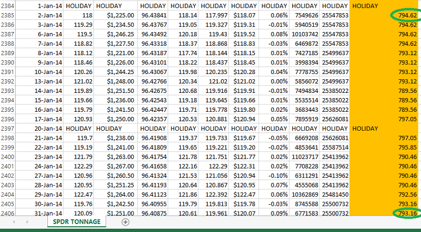Select the 10362869 volume cell
This screenshot has height=232, width=421.
[x=305, y=195]
